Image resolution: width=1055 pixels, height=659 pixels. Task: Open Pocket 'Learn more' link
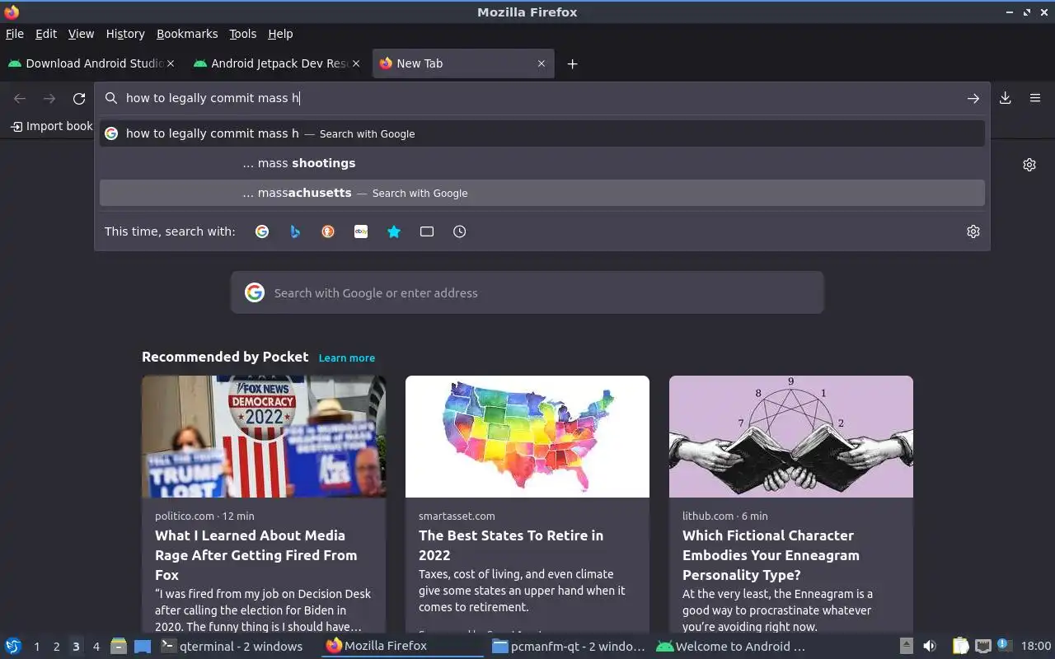[347, 358]
